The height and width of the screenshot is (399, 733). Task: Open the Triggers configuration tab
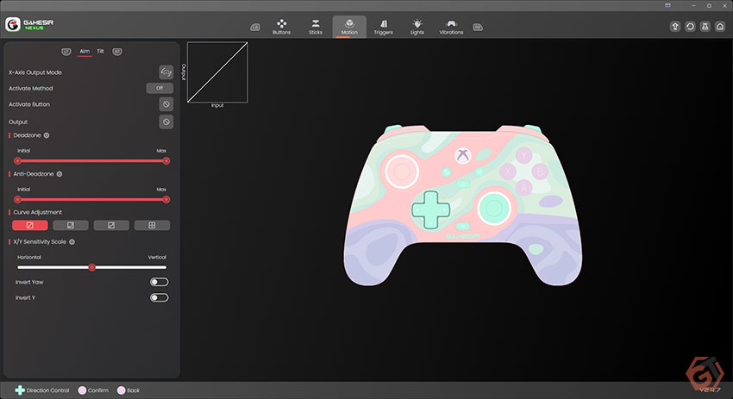coord(384,27)
